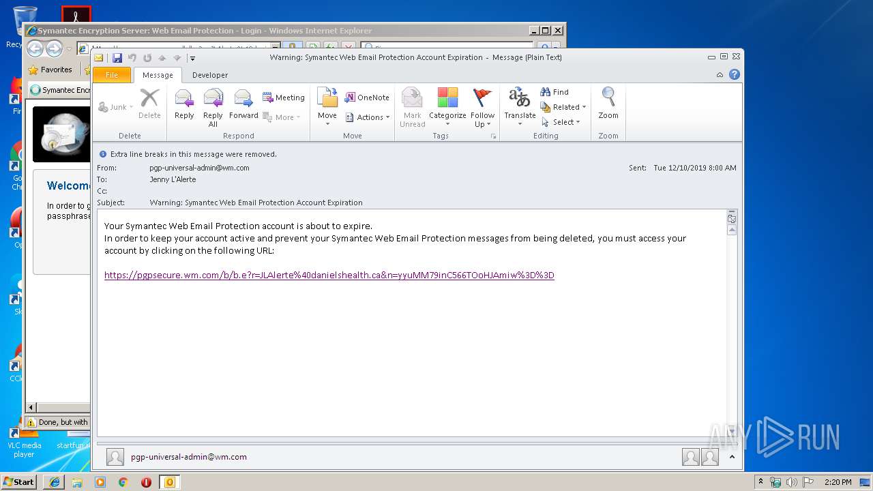Open Chrome from the taskbar
Viewport: 873px width, 491px height.
(x=123, y=482)
